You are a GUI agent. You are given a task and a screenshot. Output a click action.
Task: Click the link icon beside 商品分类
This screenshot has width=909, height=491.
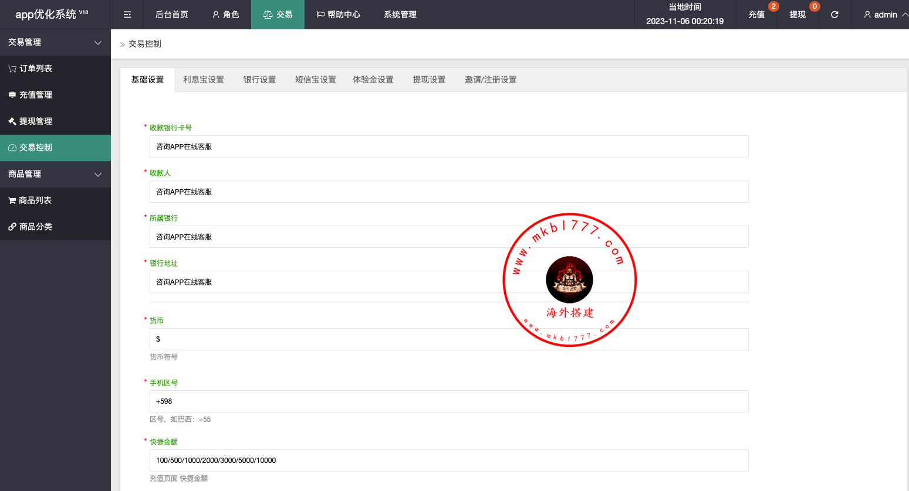click(12, 227)
